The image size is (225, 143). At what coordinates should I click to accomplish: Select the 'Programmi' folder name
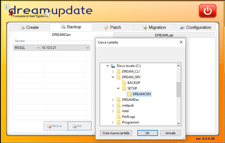coord(130,122)
